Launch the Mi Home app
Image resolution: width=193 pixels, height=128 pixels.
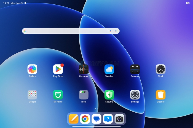[58, 95]
